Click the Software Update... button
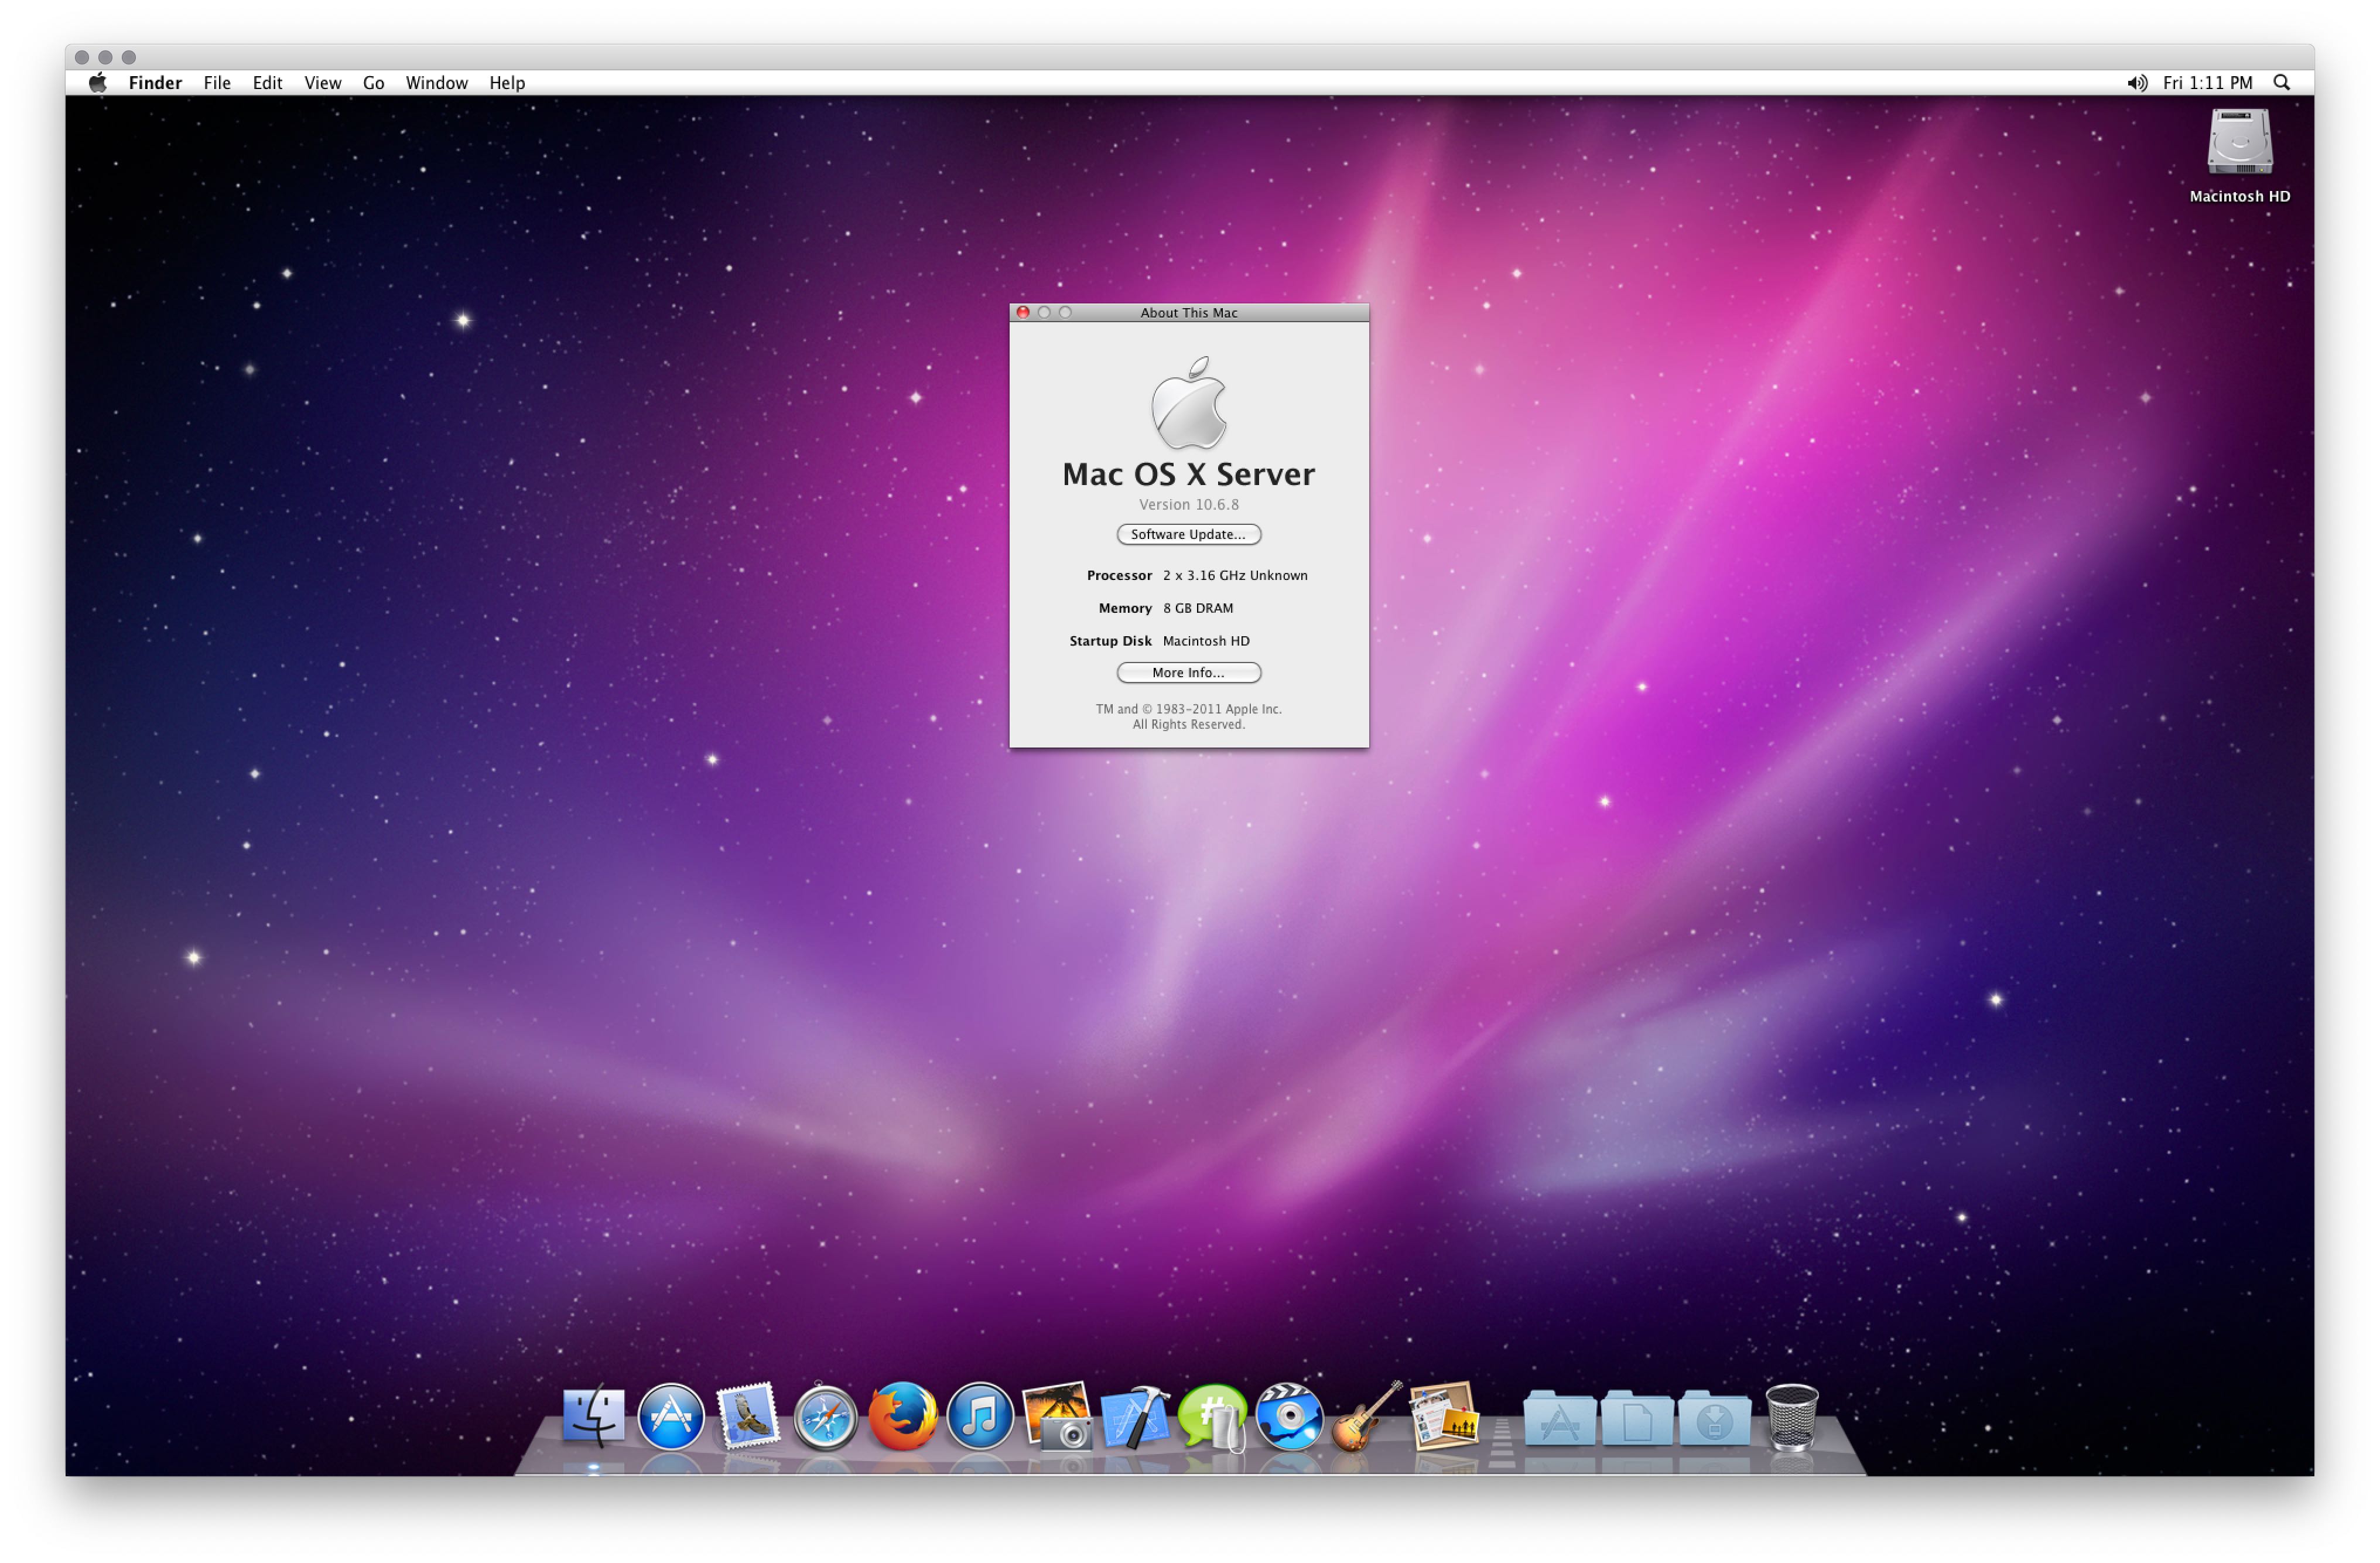 pos(1188,534)
